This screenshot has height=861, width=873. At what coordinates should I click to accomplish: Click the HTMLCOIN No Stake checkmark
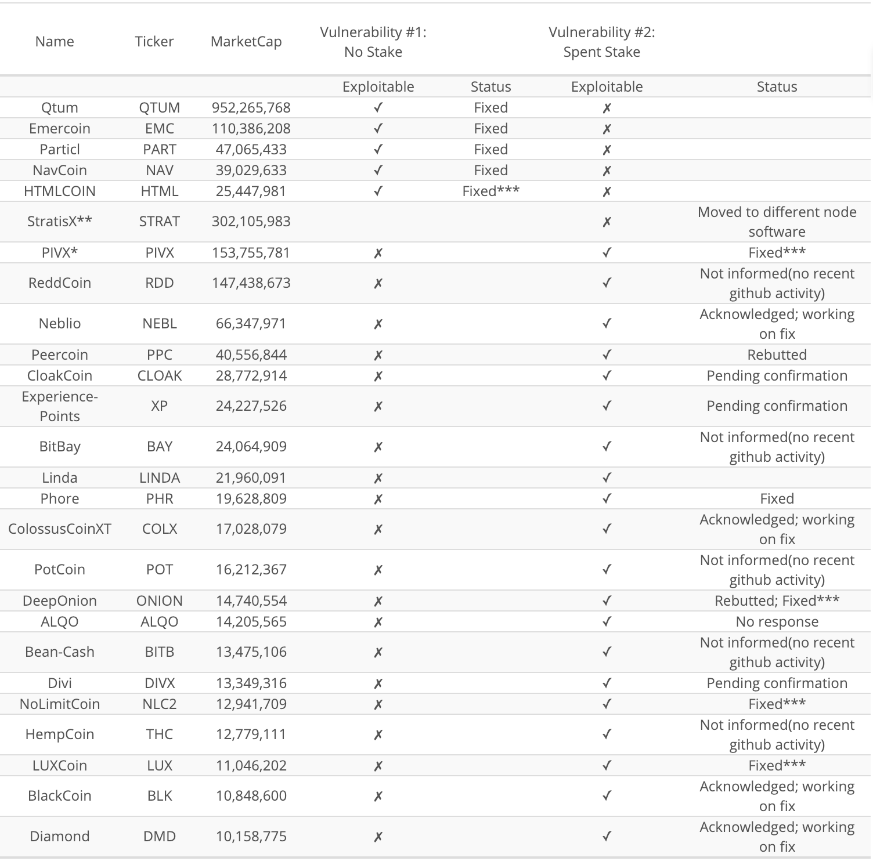tap(378, 191)
